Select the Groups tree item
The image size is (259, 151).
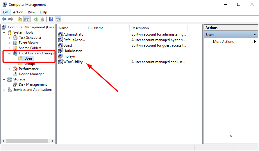click(x=30, y=64)
